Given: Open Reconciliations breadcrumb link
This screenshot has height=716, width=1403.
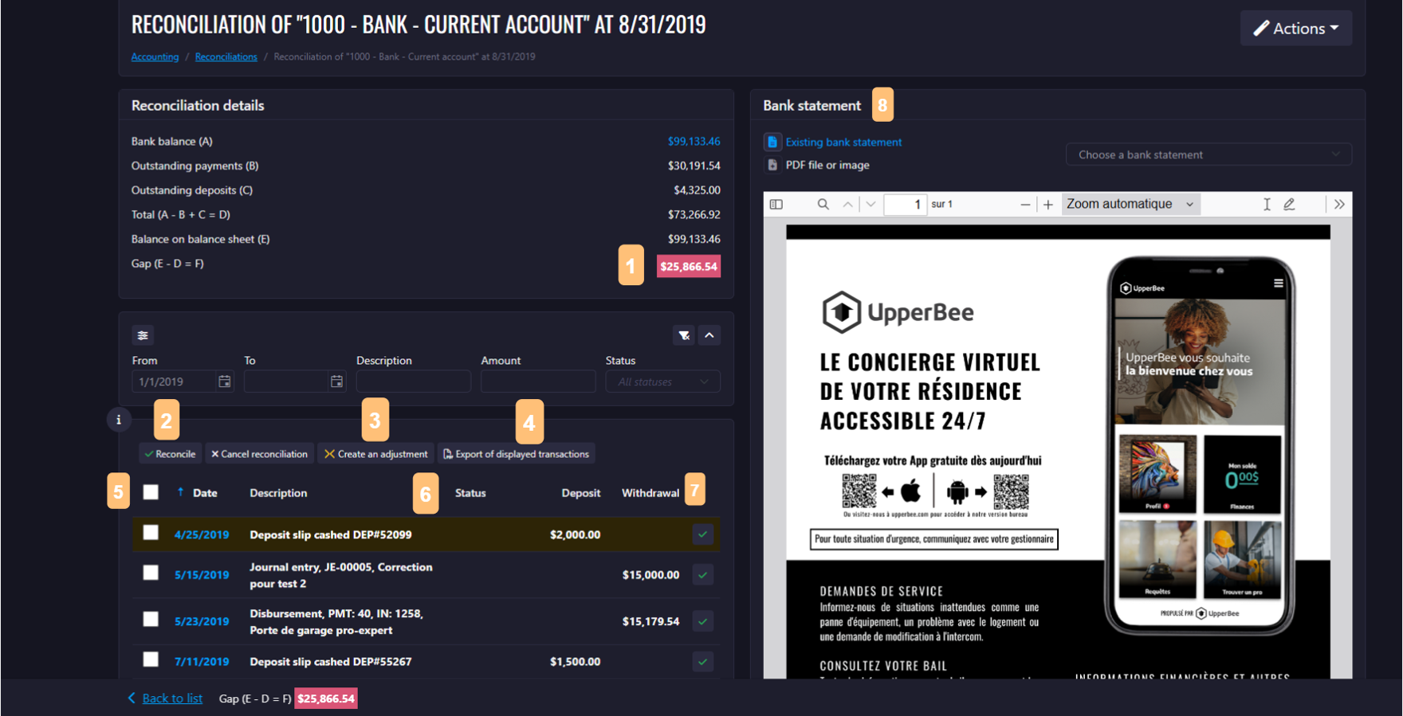Looking at the screenshot, I should [226, 57].
